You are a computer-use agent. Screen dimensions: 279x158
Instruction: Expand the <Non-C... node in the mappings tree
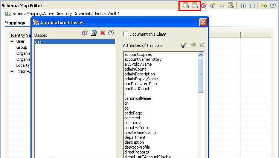click(x=12, y=71)
